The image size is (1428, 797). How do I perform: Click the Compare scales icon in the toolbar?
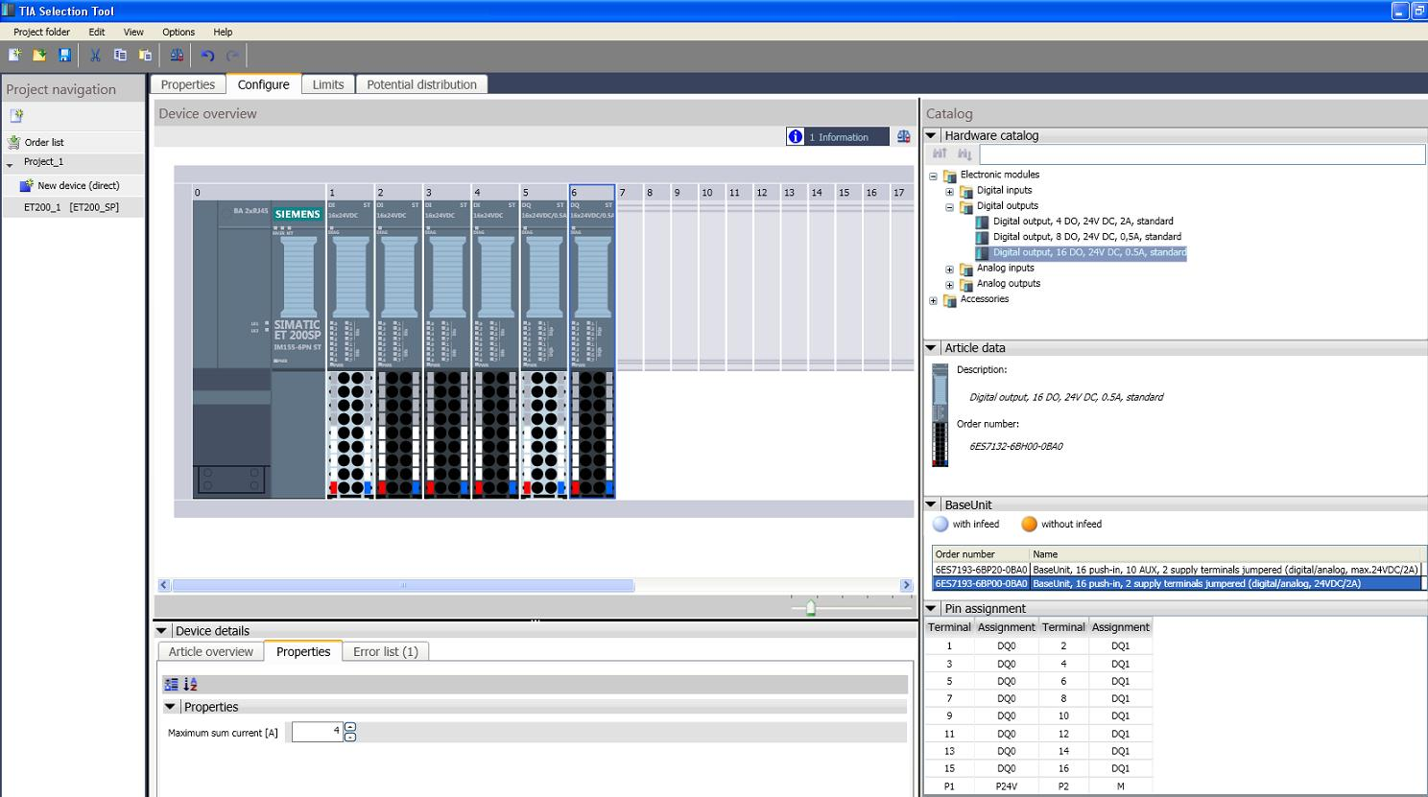coord(177,56)
